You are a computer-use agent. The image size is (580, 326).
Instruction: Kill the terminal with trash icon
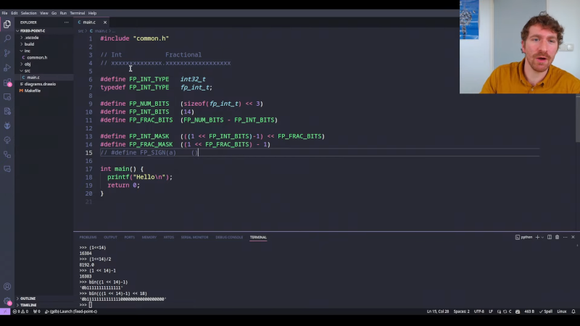click(x=557, y=237)
